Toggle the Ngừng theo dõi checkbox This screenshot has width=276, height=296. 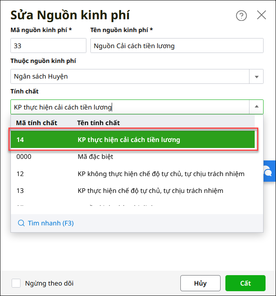pos(16,283)
